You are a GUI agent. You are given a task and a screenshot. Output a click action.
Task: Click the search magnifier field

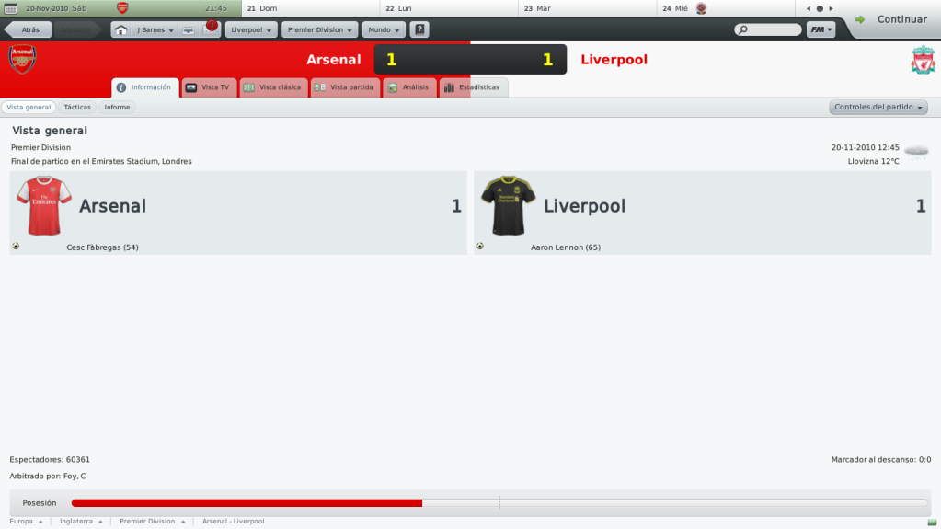pyautogui.click(x=767, y=29)
